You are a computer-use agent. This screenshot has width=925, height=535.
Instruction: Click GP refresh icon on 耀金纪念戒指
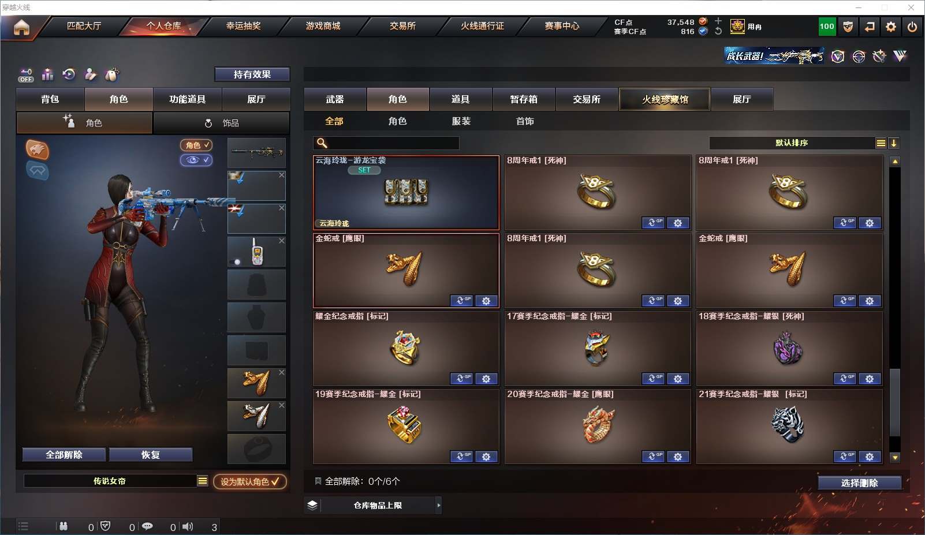tap(461, 379)
